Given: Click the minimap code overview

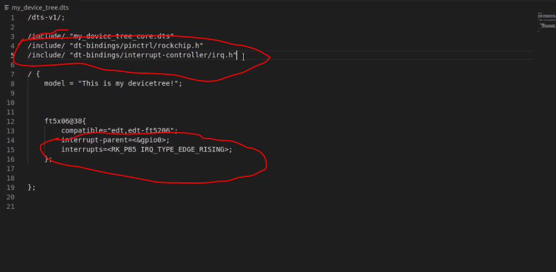Looking at the screenshot, I should pos(547,22).
